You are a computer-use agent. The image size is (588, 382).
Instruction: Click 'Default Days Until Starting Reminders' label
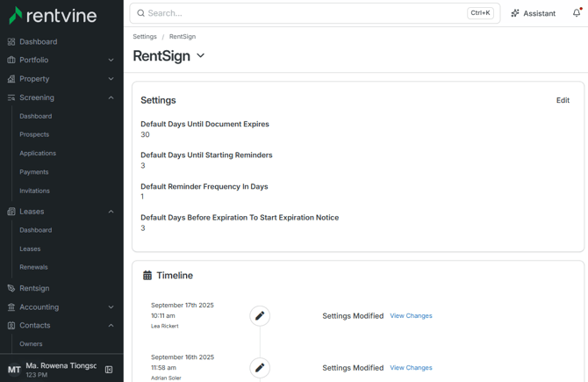[206, 155]
